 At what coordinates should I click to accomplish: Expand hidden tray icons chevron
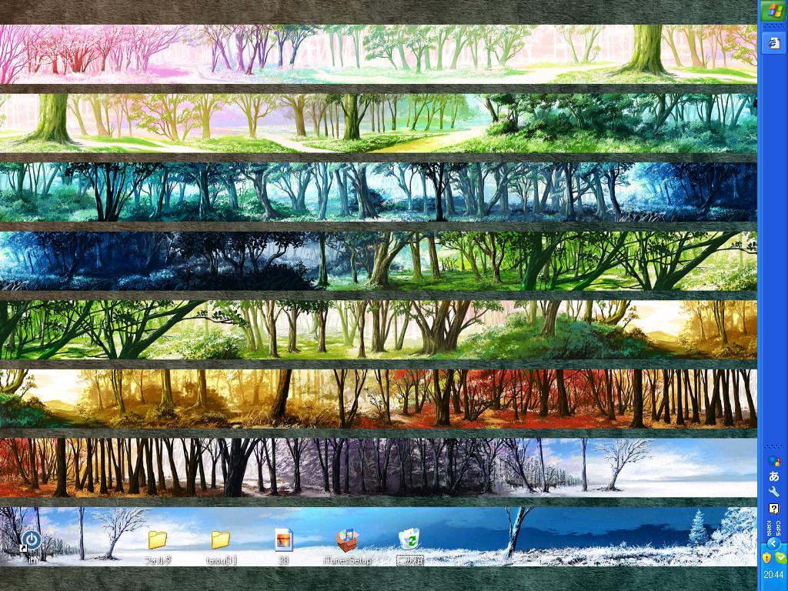(774, 544)
